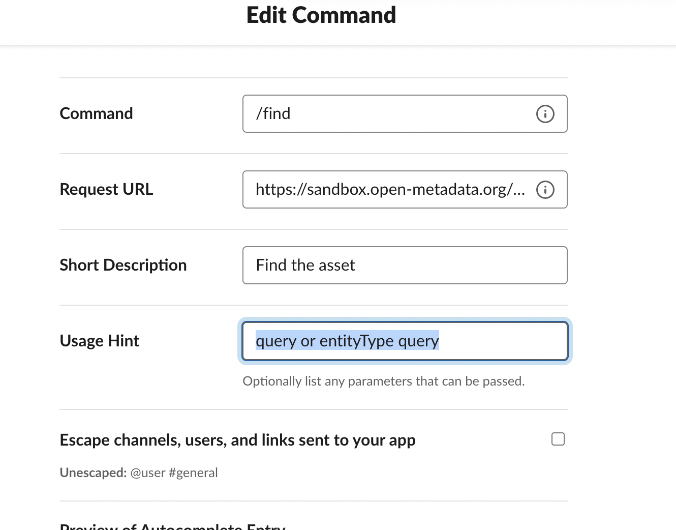Click the Command field label
The image size is (676, 530).
click(96, 113)
